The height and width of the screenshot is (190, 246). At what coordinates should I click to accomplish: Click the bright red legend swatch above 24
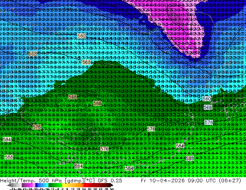pos(85,185)
